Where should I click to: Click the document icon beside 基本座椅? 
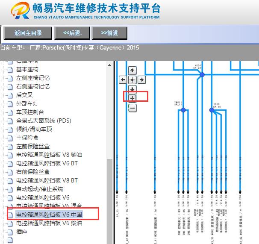click(x=10, y=70)
